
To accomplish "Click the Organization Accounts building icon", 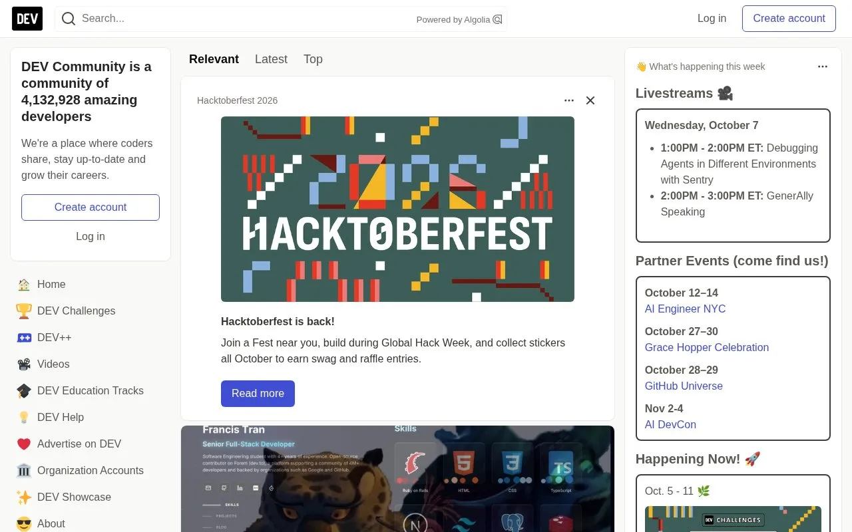I will [24, 471].
